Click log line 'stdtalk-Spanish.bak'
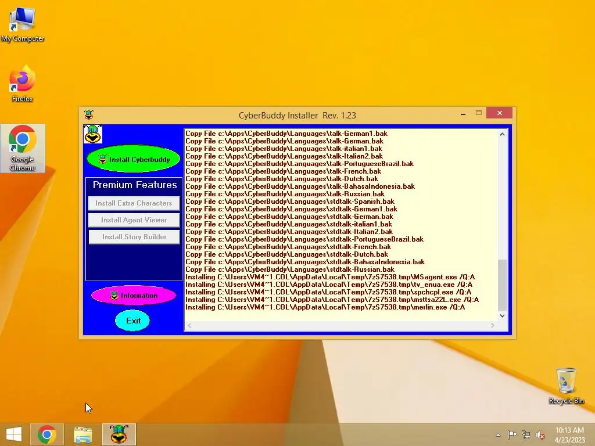Image resolution: width=595 pixels, height=446 pixels. click(x=290, y=202)
